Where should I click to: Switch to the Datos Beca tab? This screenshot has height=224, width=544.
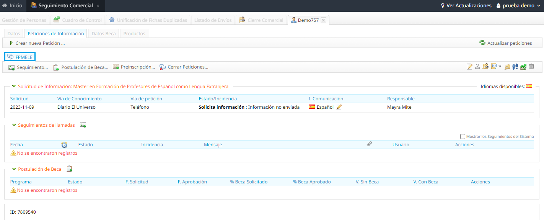103,34
